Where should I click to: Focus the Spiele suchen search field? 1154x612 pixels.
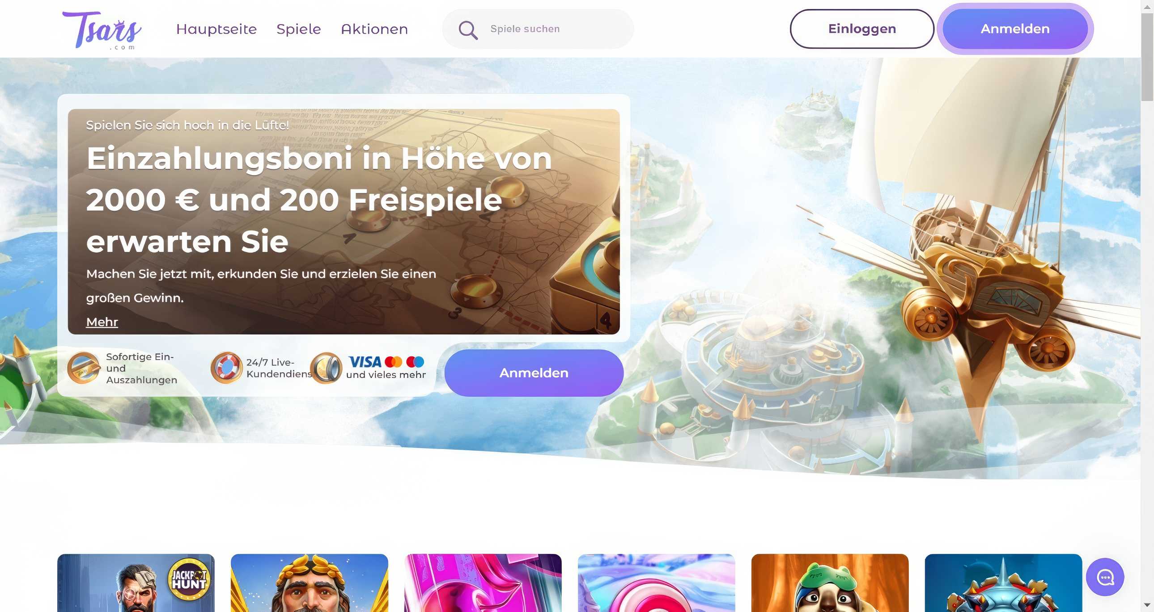click(538, 29)
